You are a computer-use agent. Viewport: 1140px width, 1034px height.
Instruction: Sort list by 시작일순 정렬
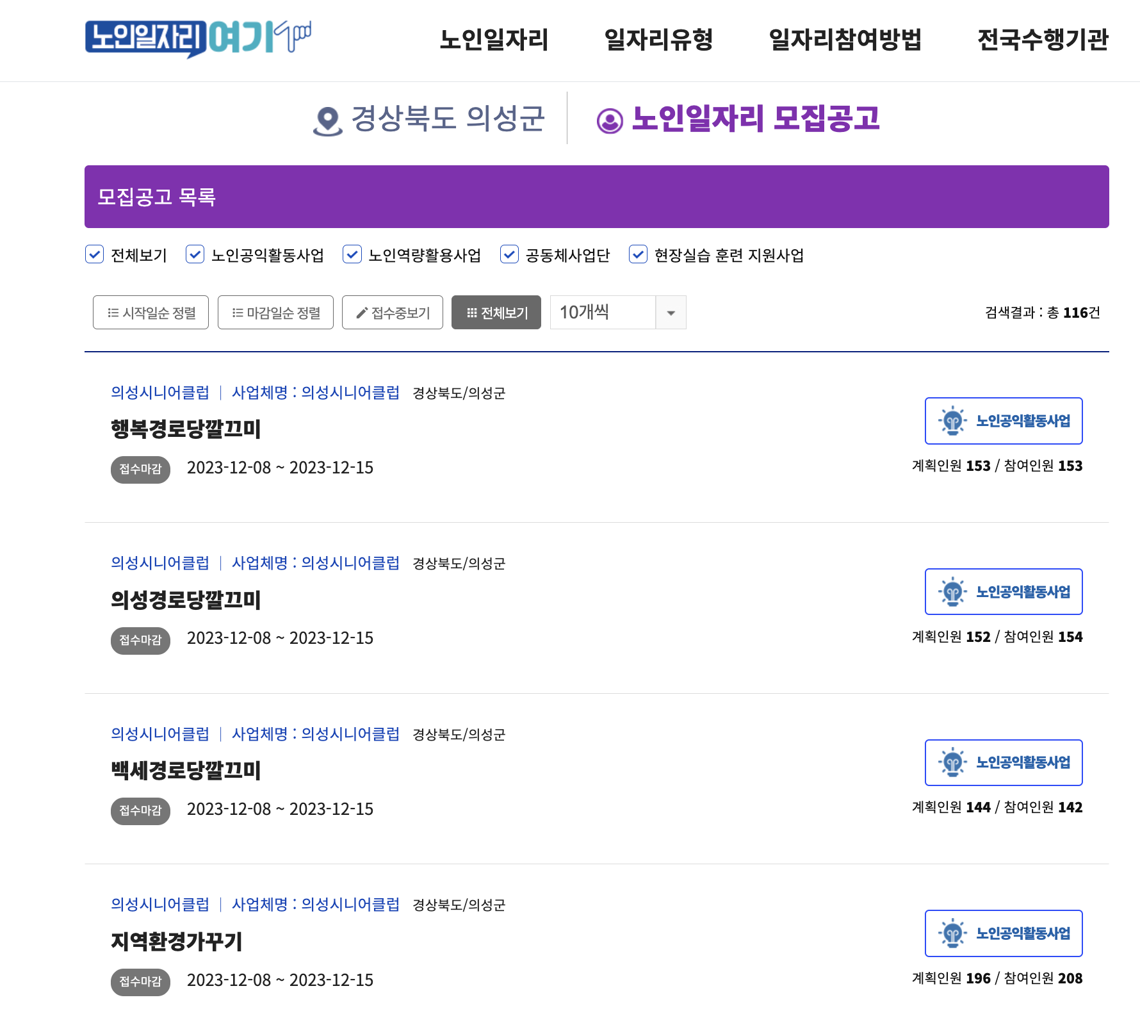pos(151,313)
